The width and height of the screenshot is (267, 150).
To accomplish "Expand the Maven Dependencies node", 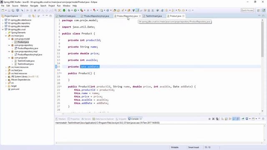I will pyautogui.click(x=6, y=80).
